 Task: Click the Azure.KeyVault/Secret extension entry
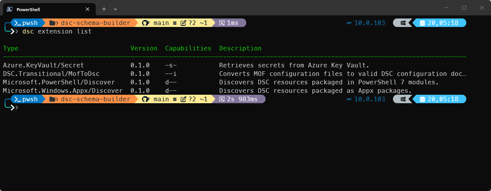tap(43, 65)
